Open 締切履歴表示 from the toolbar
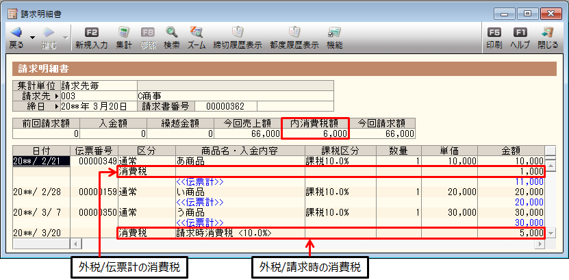The image size is (569, 280). pos(238,32)
